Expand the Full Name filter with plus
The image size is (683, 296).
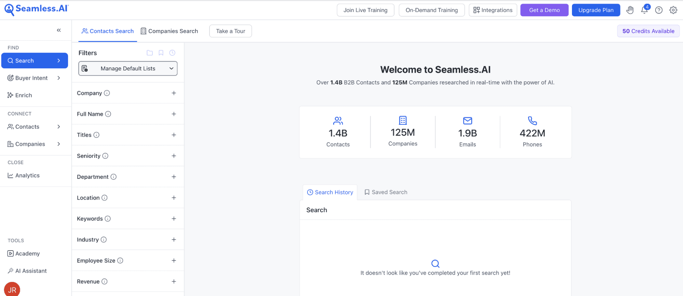[x=174, y=114]
